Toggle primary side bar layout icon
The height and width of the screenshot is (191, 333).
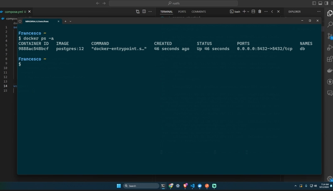tap(314, 3)
